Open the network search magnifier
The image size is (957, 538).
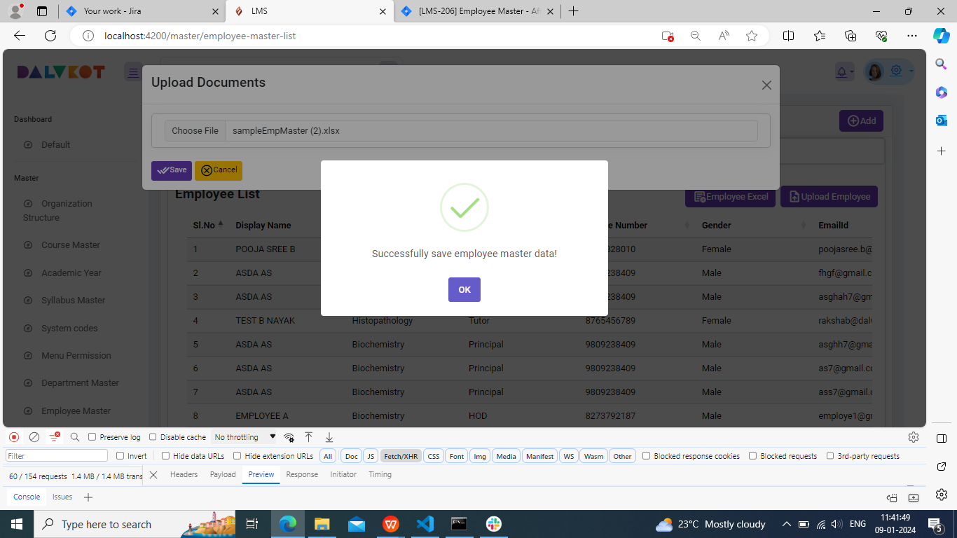point(75,437)
